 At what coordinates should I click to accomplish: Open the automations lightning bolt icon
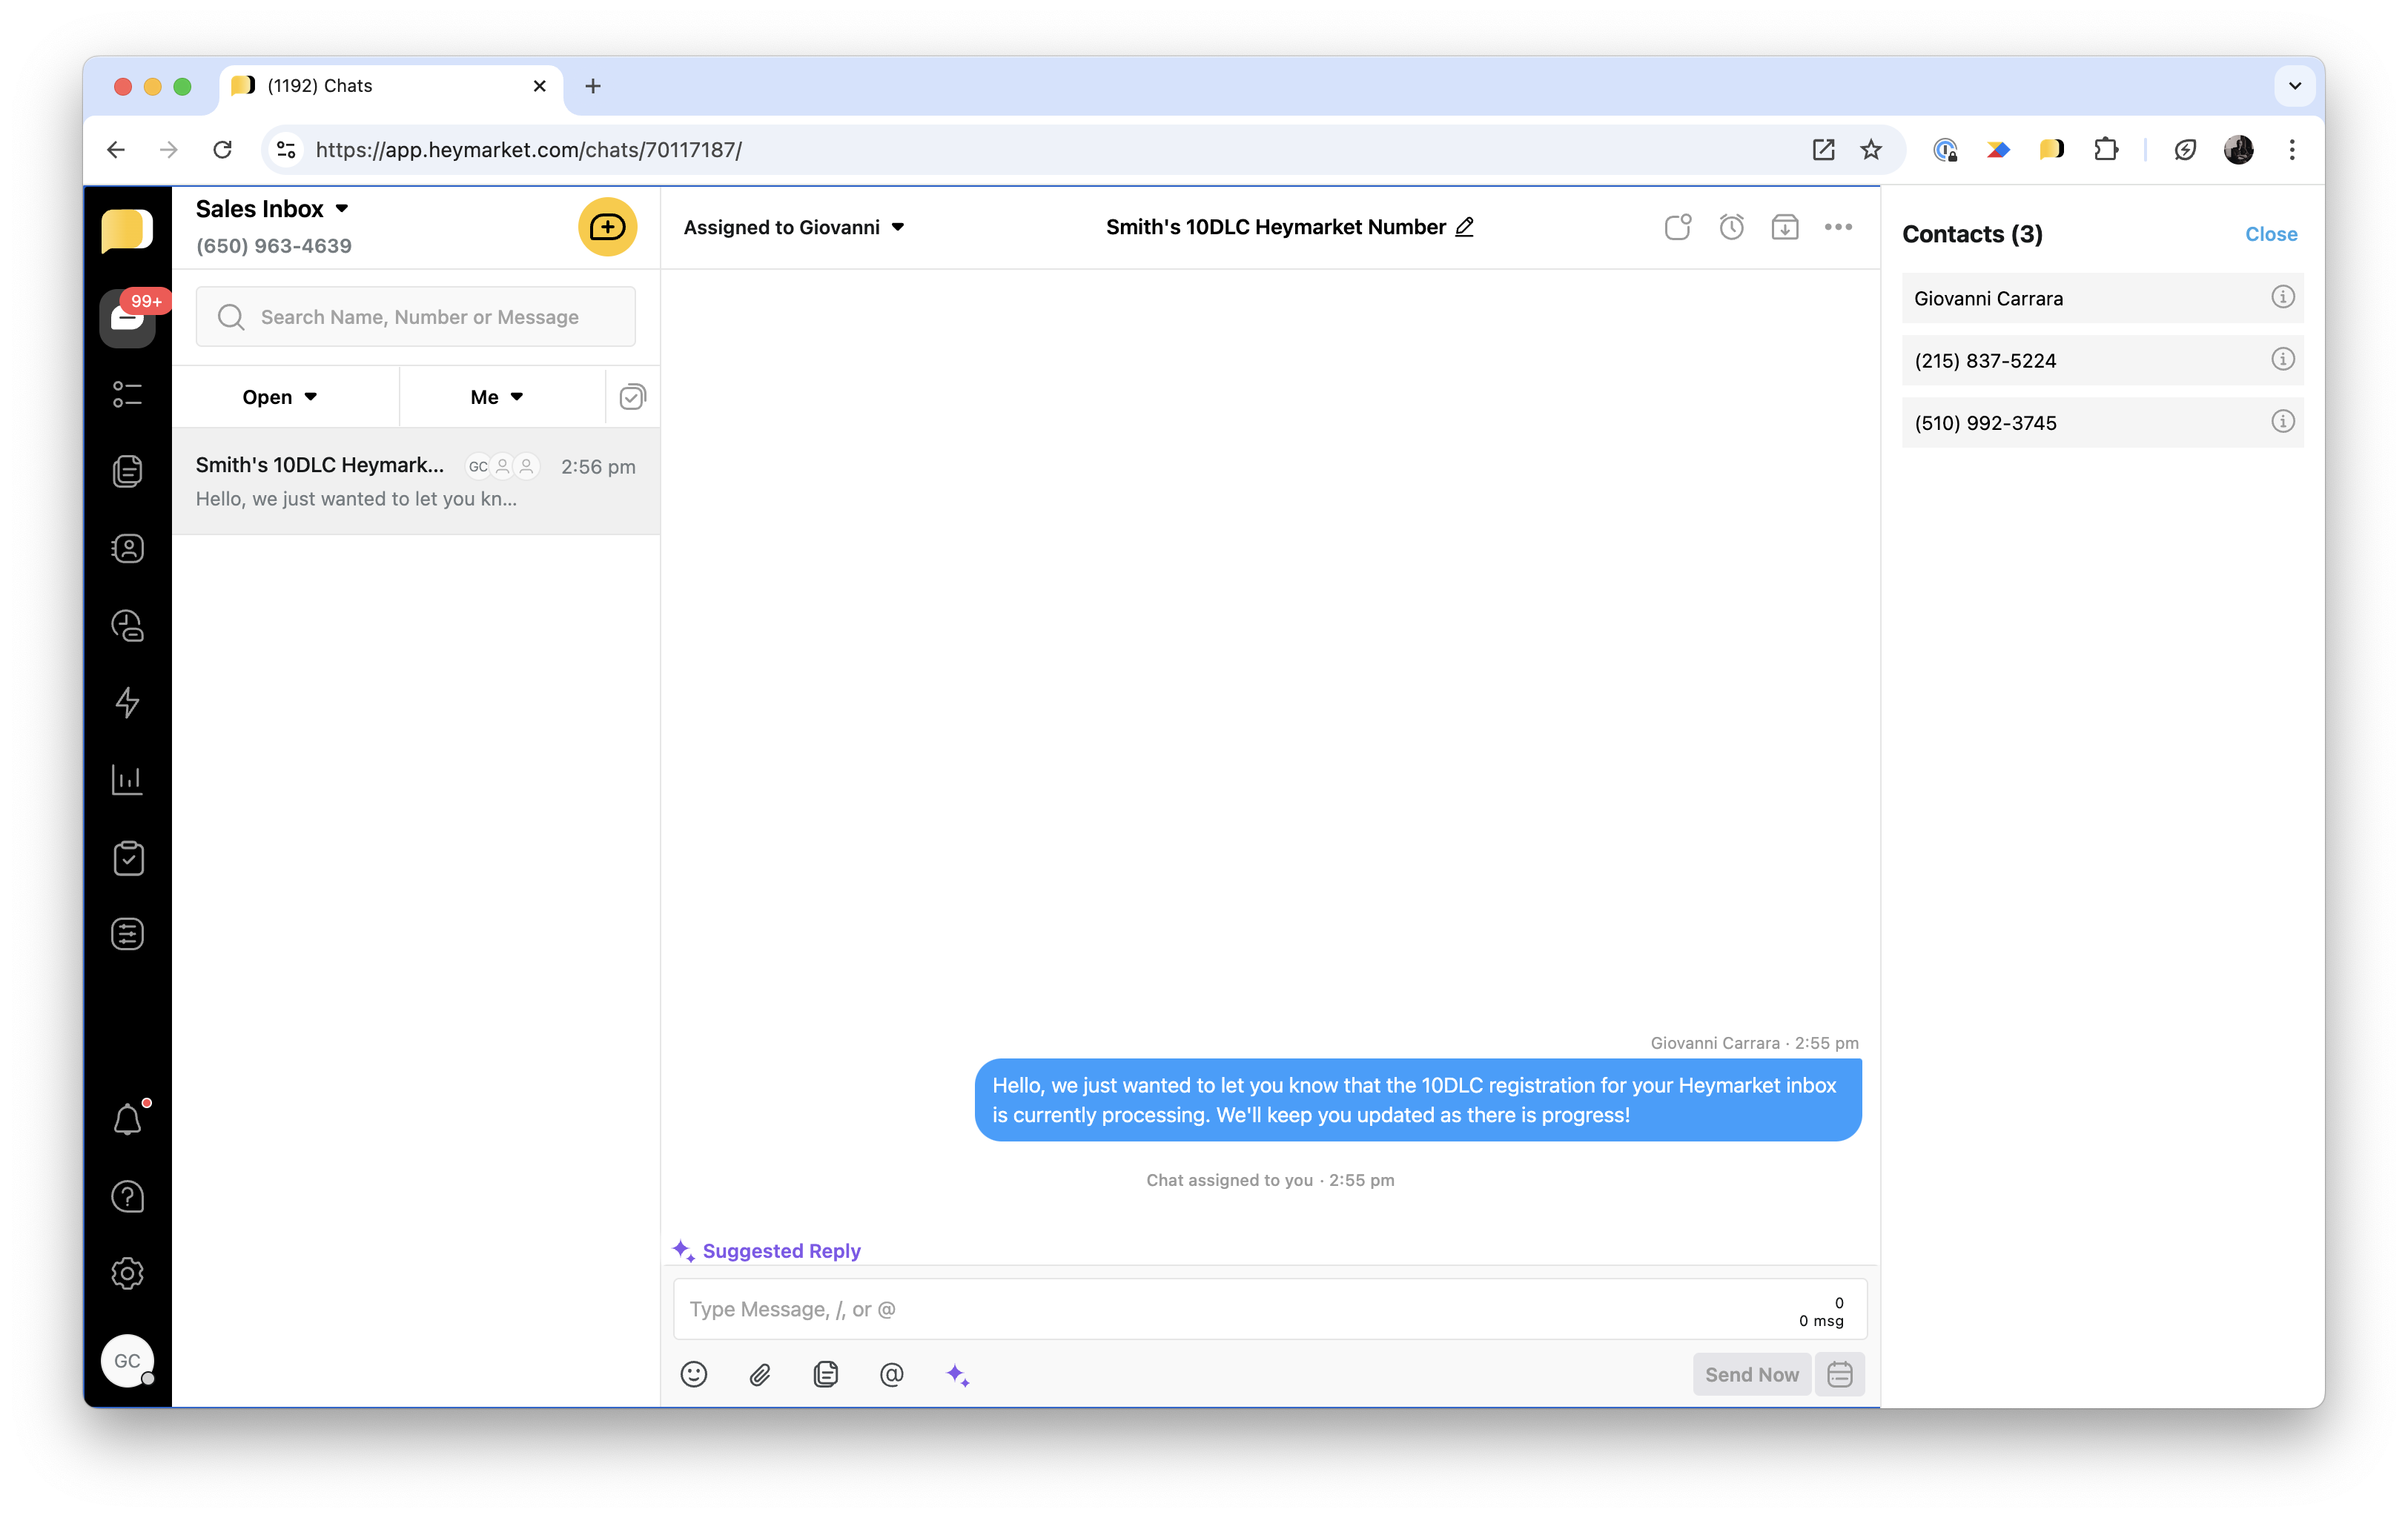[127, 702]
